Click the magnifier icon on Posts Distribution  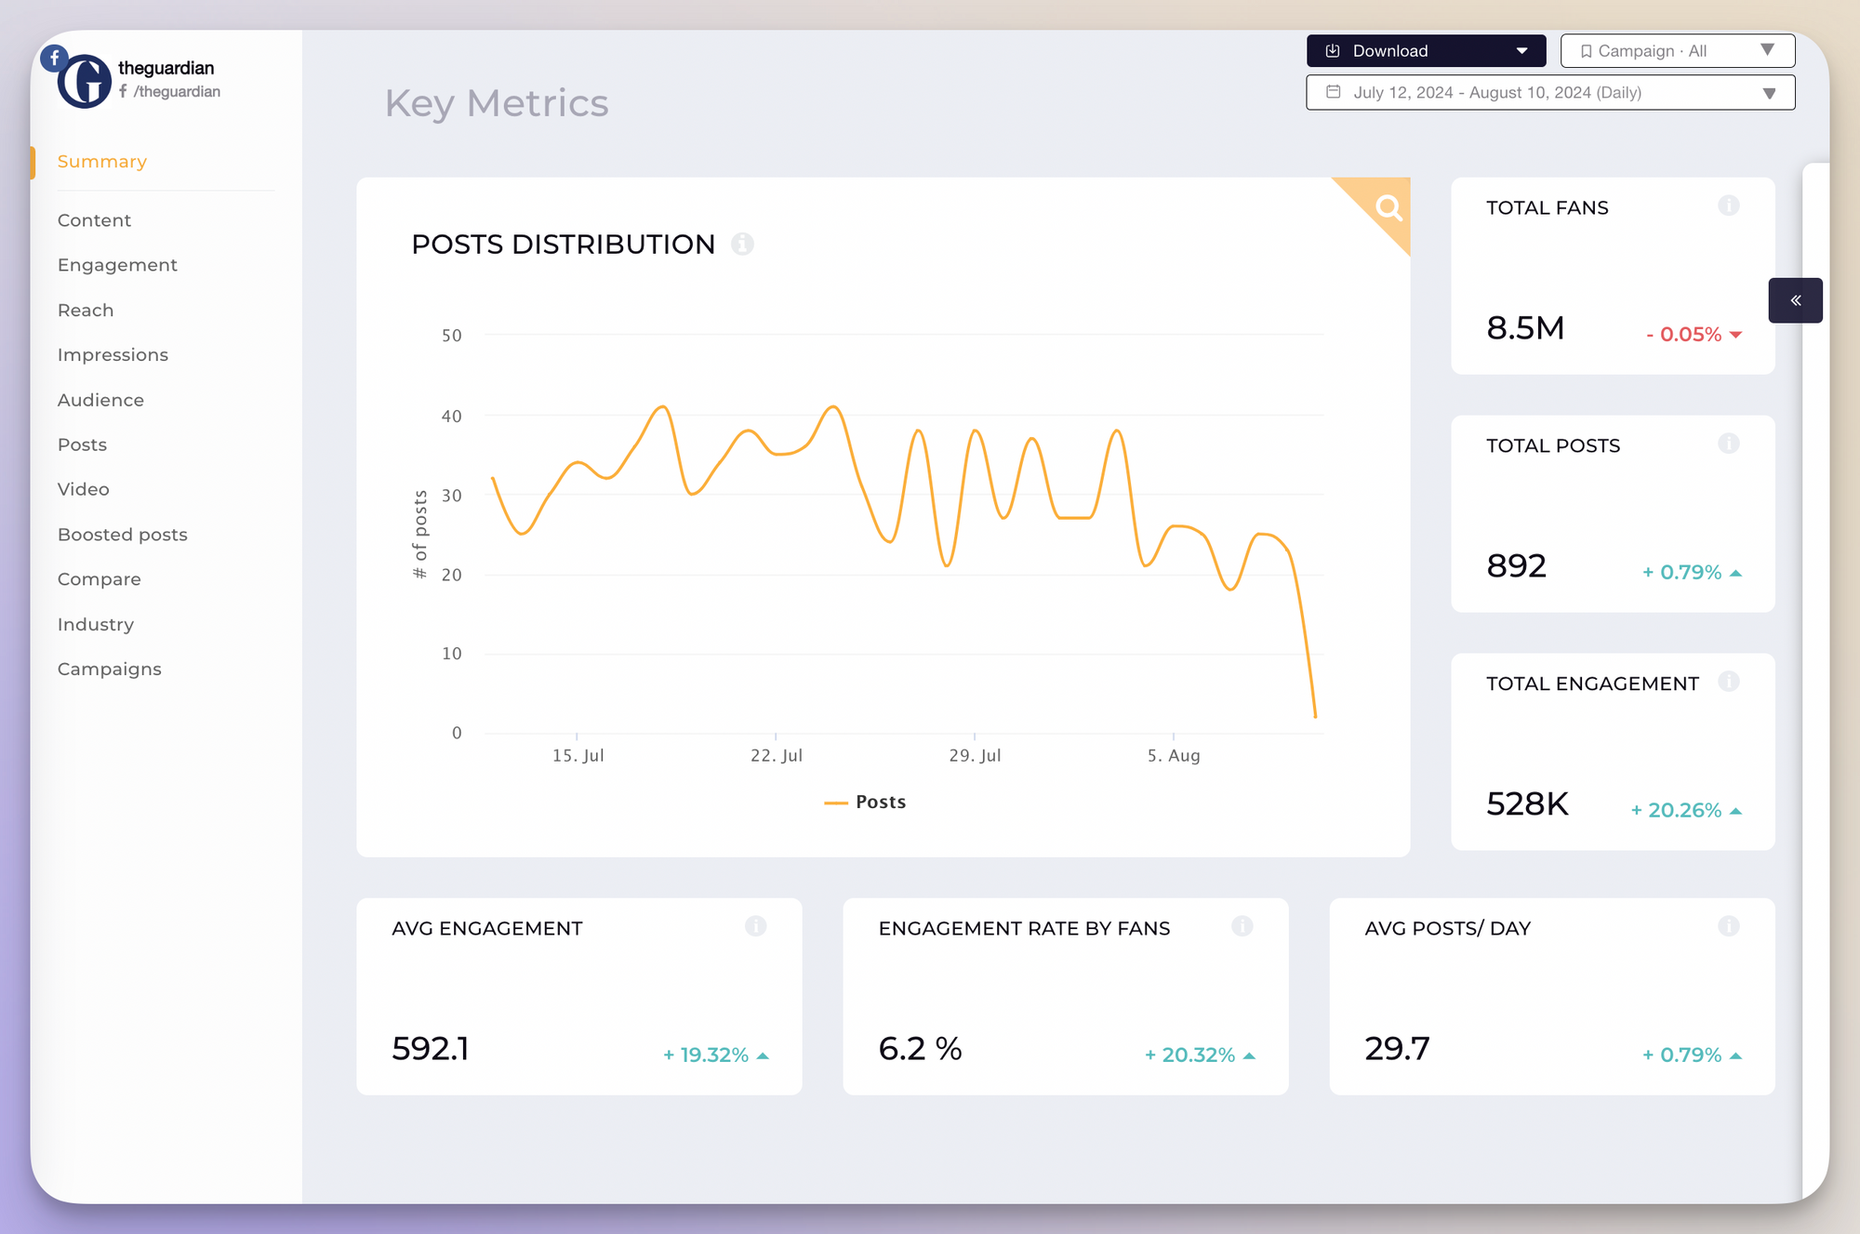click(x=1388, y=207)
